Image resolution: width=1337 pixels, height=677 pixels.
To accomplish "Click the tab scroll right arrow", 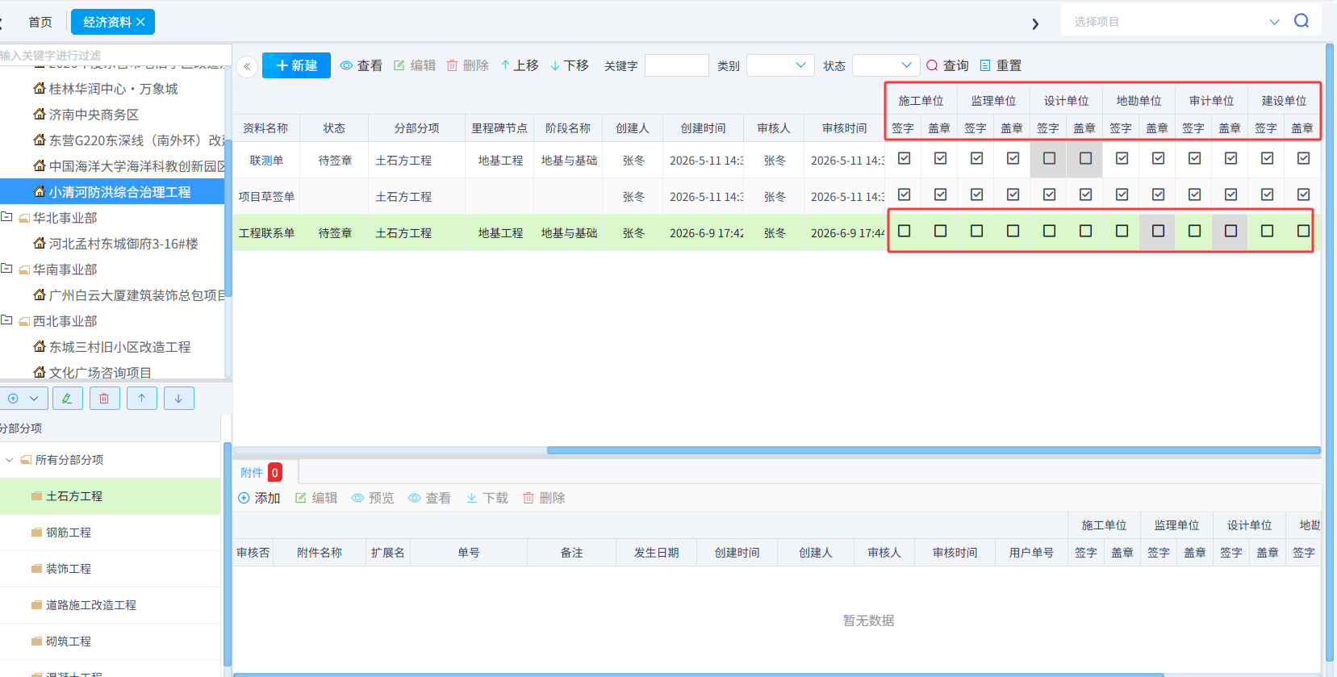I will tap(1035, 24).
